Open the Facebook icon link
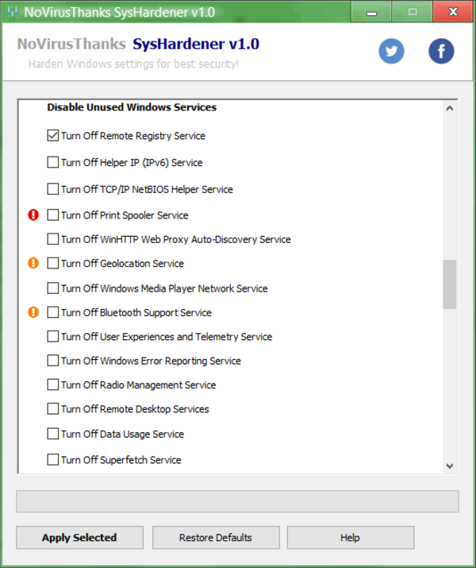 [x=441, y=51]
